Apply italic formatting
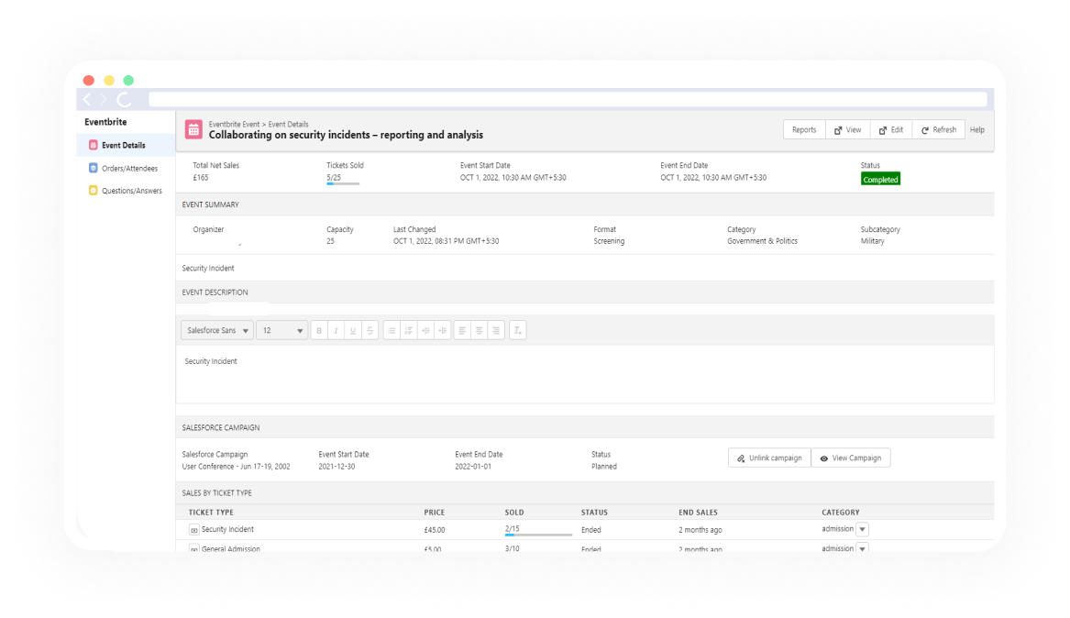This screenshot has width=1070, height=618. [336, 330]
